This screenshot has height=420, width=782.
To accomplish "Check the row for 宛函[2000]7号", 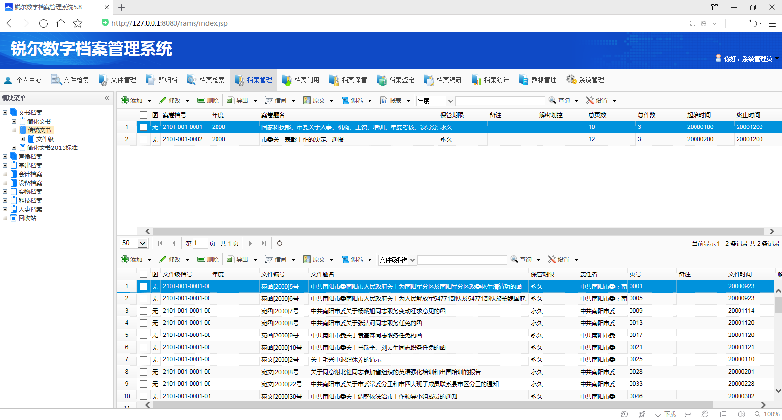I will point(143,311).
